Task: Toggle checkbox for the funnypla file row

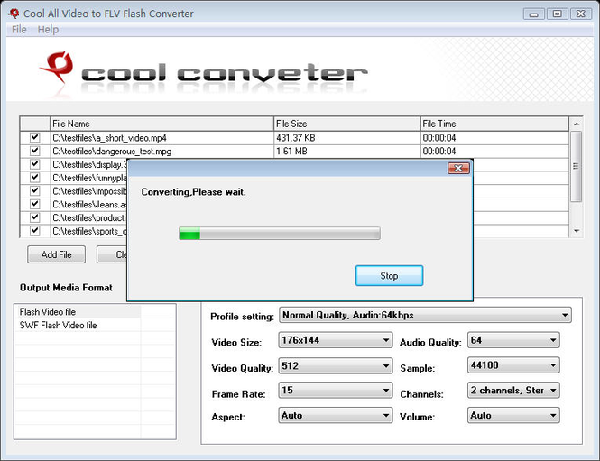Action: tap(35, 178)
